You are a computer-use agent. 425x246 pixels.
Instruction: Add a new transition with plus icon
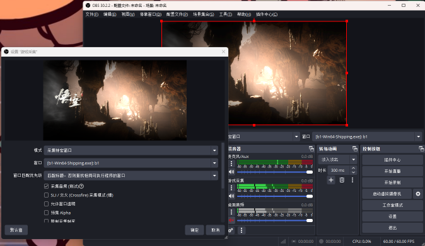pyautogui.click(x=331, y=180)
